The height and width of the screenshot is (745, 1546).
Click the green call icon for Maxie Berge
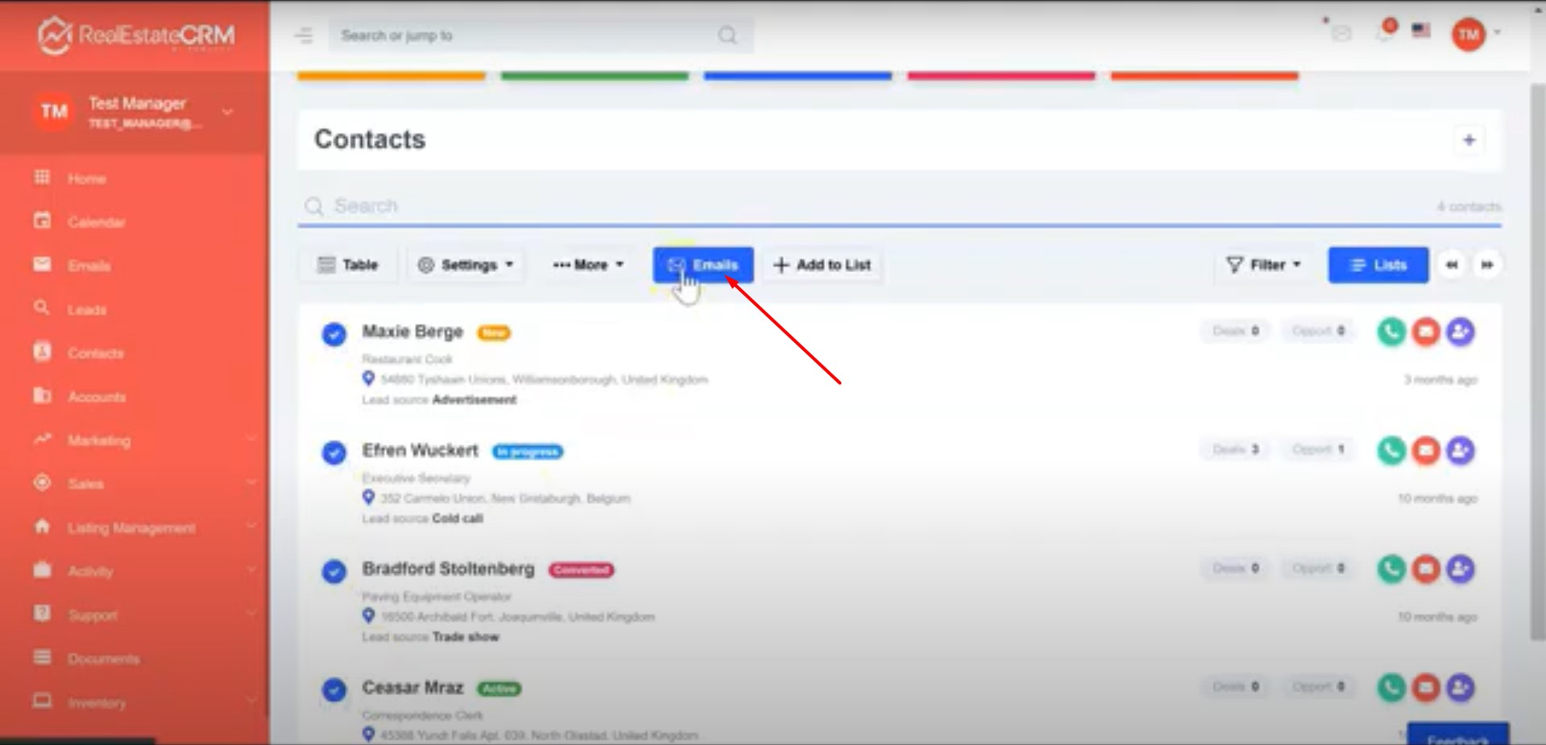pos(1391,332)
